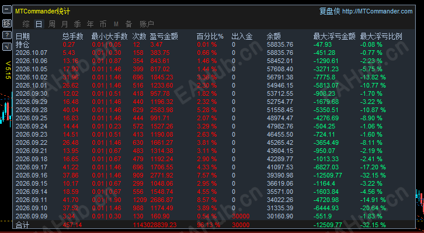Switch to the 季 quarterly tab
Viewport: 424px width, 233px height.
click(77, 24)
